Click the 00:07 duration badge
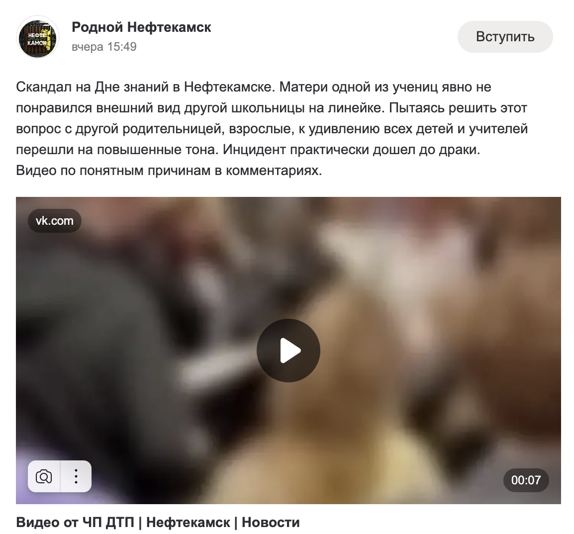The width and height of the screenshot is (574, 534). point(526,480)
